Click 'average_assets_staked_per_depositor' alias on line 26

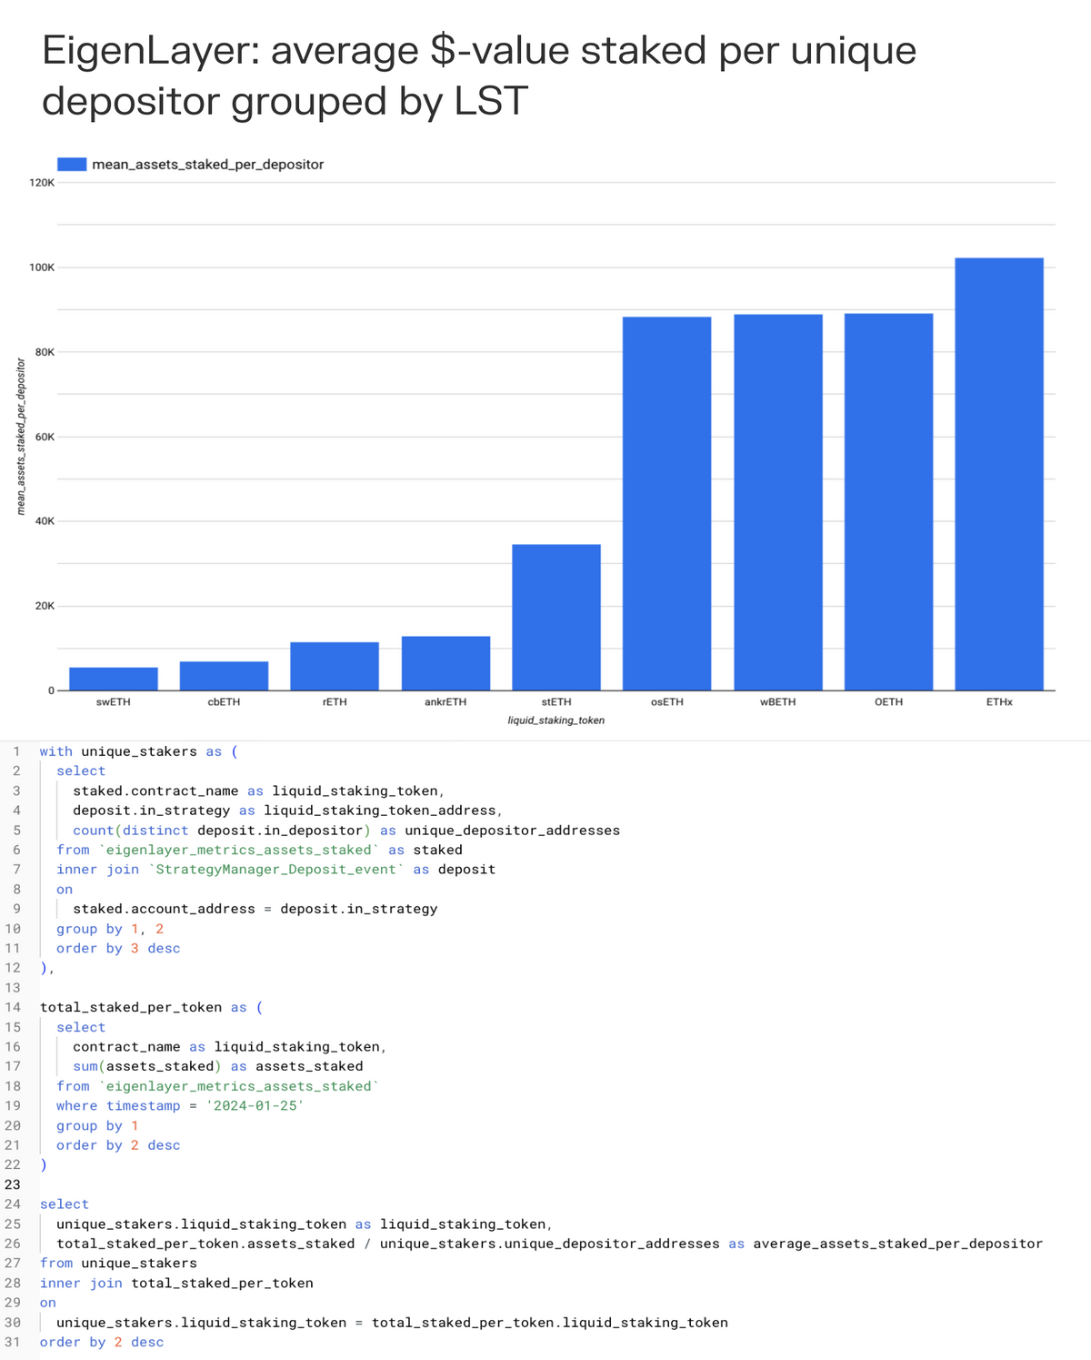pos(898,1244)
